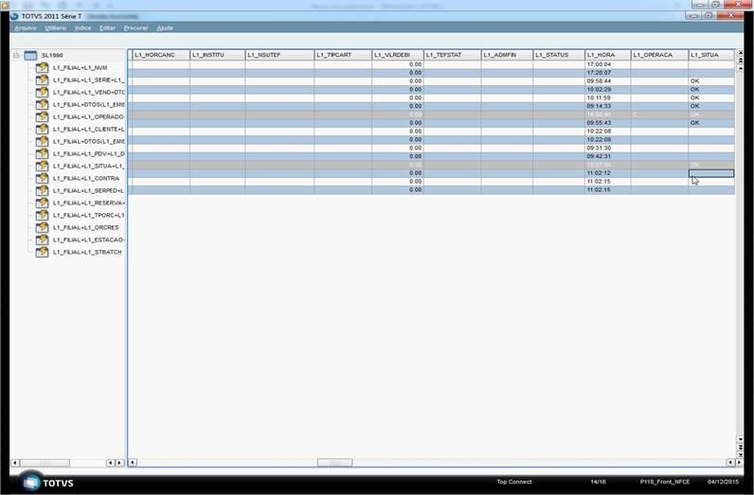Open the Editar menu
This screenshot has width=754, height=495.
[107, 27]
